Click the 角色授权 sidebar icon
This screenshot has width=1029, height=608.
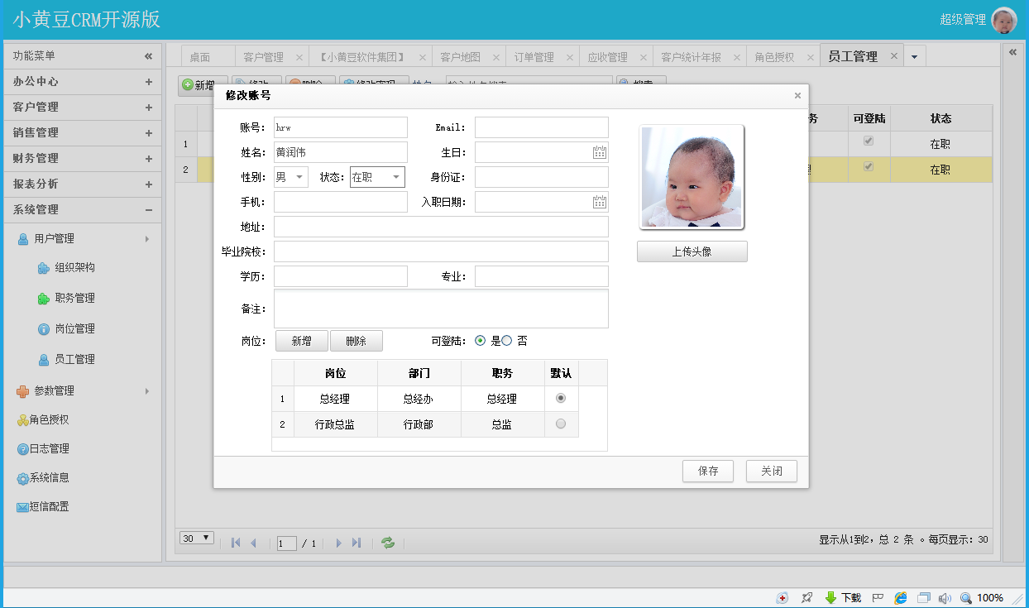[x=23, y=420]
